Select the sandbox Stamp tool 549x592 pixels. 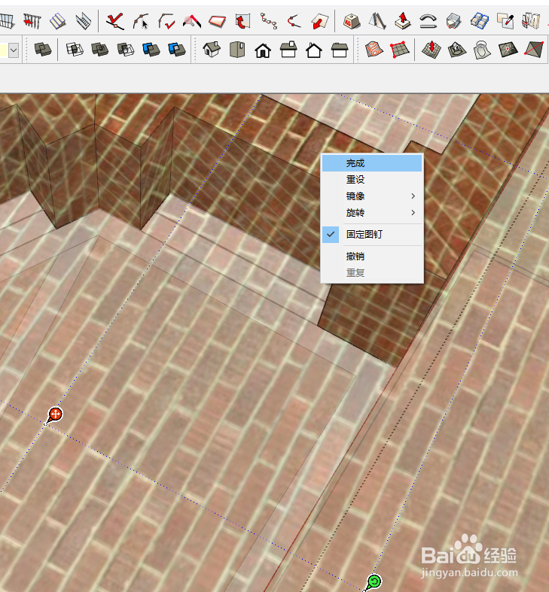tap(456, 50)
